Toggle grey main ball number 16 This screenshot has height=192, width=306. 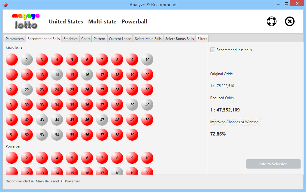click(x=87, y=75)
